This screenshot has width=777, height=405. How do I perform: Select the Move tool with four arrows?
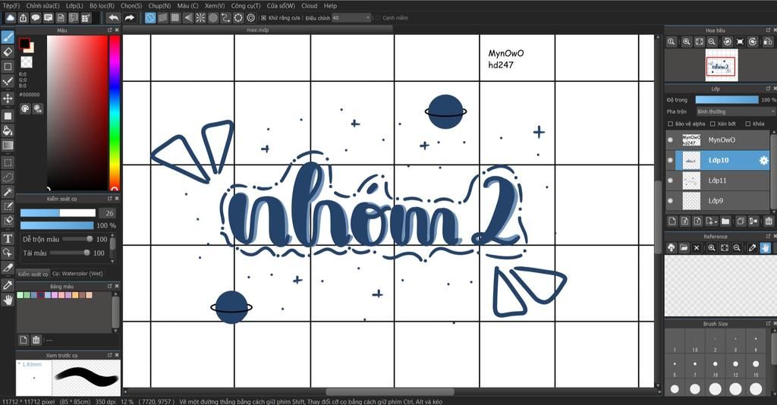tap(8, 98)
